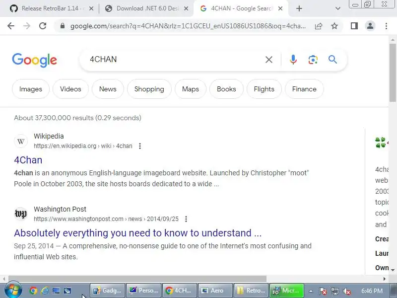397x298 pixels.
Task: Click the scroll down arrow
Action: tap(393, 270)
